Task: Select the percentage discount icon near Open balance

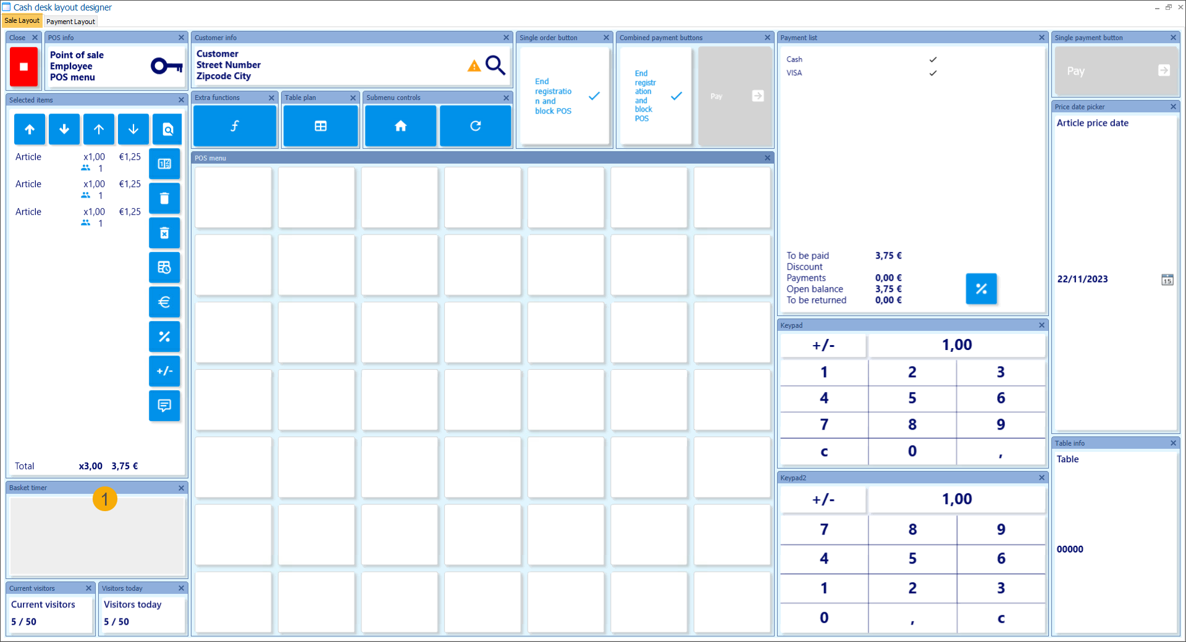Action: 981,288
